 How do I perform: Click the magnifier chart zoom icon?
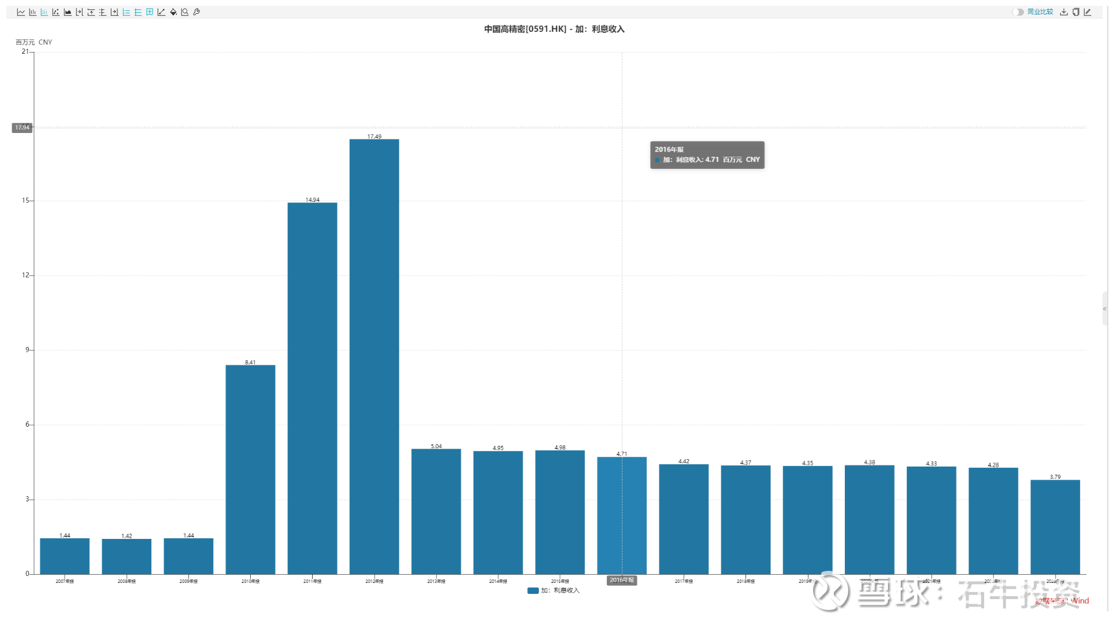(x=185, y=12)
